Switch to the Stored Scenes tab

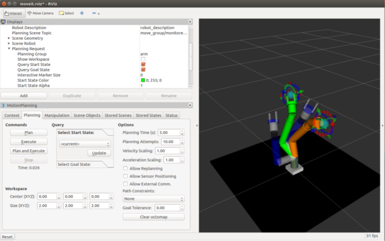tap(118, 115)
